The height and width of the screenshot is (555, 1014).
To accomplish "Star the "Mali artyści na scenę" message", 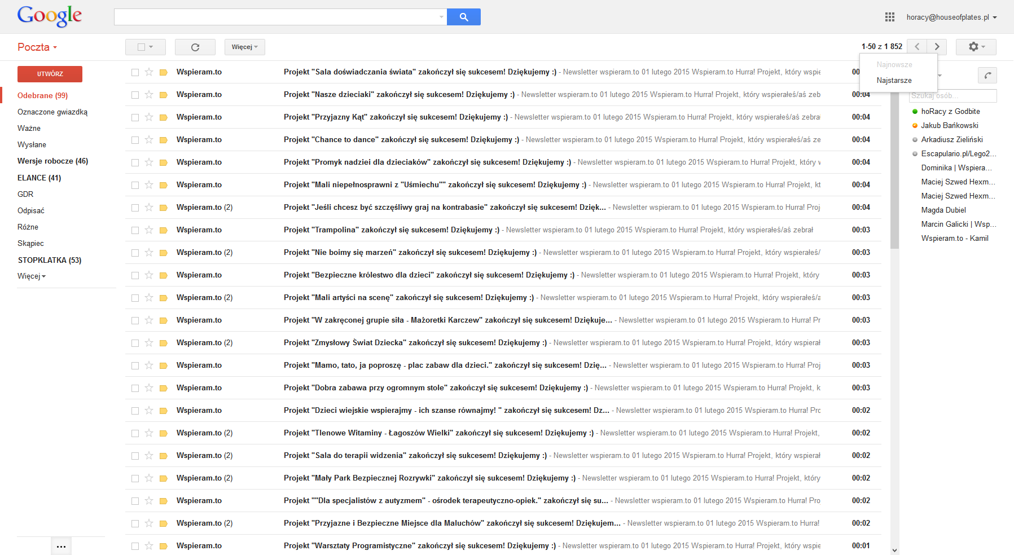I will (x=149, y=297).
